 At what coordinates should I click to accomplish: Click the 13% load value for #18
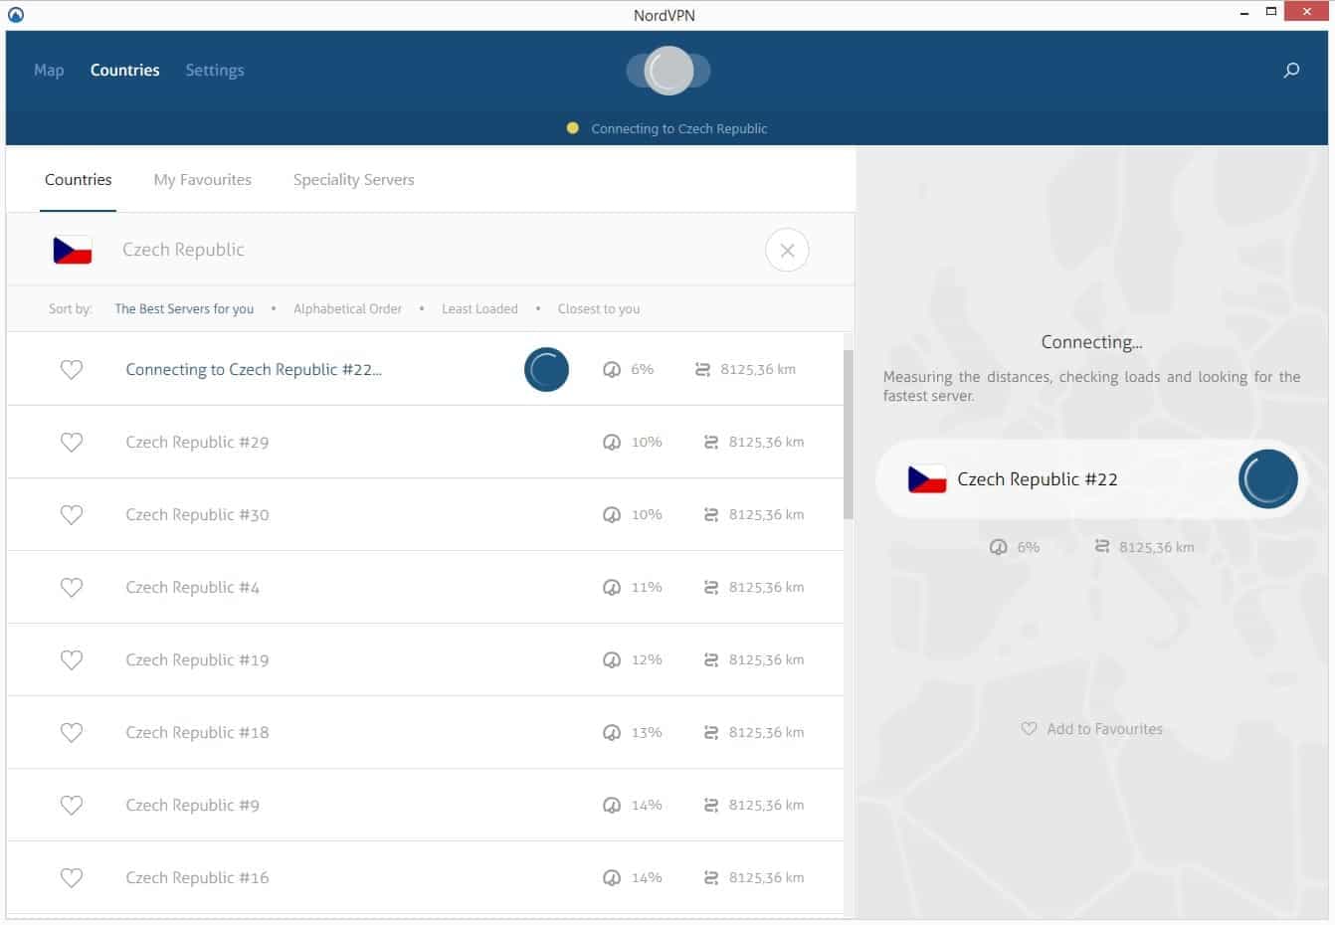point(647,733)
